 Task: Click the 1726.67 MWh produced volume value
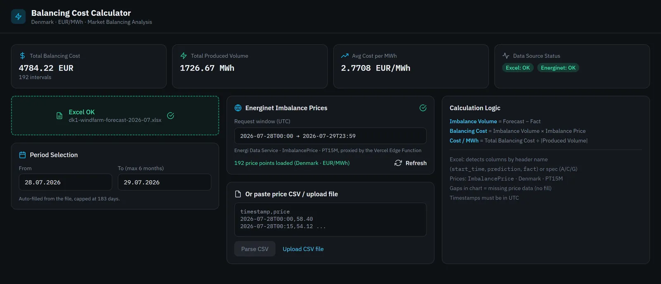click(x=207, y=68)
